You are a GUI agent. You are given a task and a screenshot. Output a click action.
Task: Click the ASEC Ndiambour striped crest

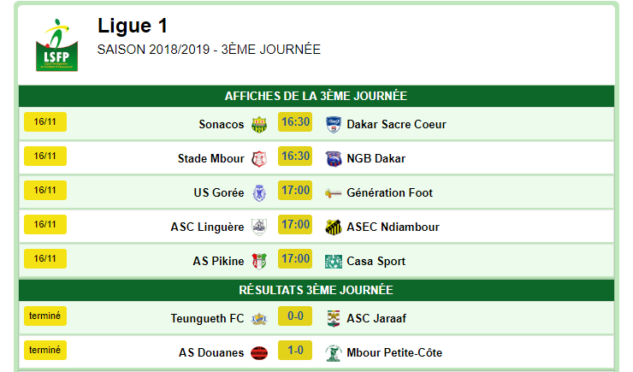(334, 227)
